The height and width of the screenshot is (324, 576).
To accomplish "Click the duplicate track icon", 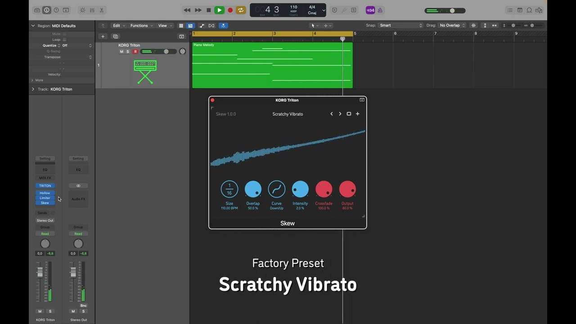I will pos(116,36).
